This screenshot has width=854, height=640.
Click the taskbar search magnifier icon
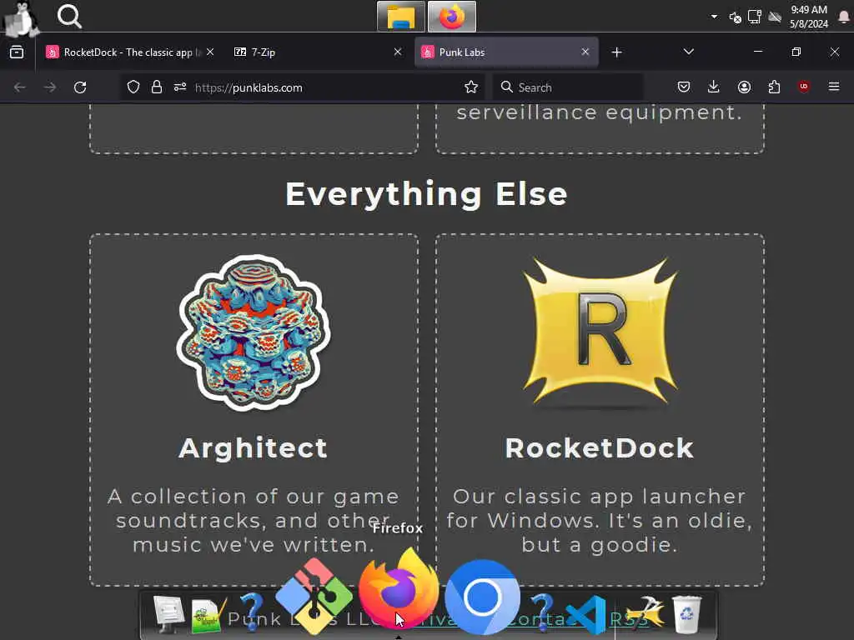pyautogui.click(x=69, y=17)
